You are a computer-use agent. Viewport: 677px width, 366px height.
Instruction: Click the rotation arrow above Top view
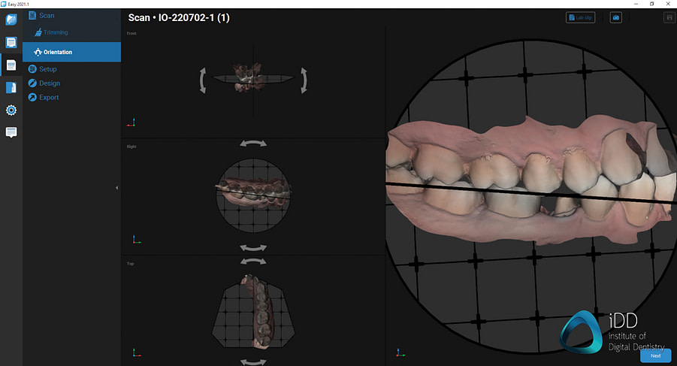(x=253, y=261)
